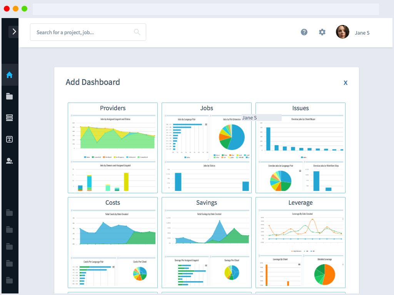Click Jane S's profile avatar
The width and height of the screenshot is (394, 295).
coord(342,32)
